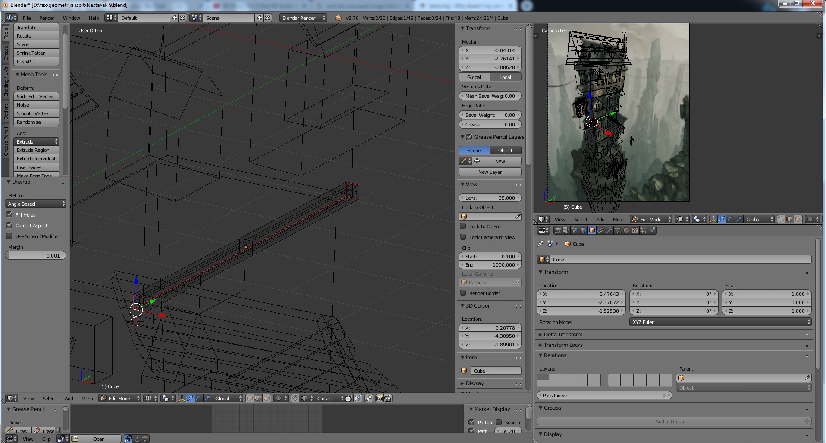Open Object Constraints chain tab
This screenshot has height=443, width=826.
(x=600, y=230)
